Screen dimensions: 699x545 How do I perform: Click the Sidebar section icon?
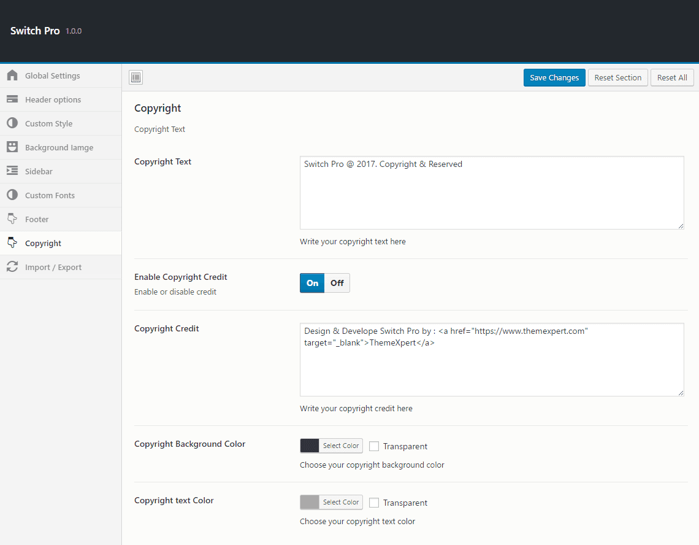click(x=12, y=171)
